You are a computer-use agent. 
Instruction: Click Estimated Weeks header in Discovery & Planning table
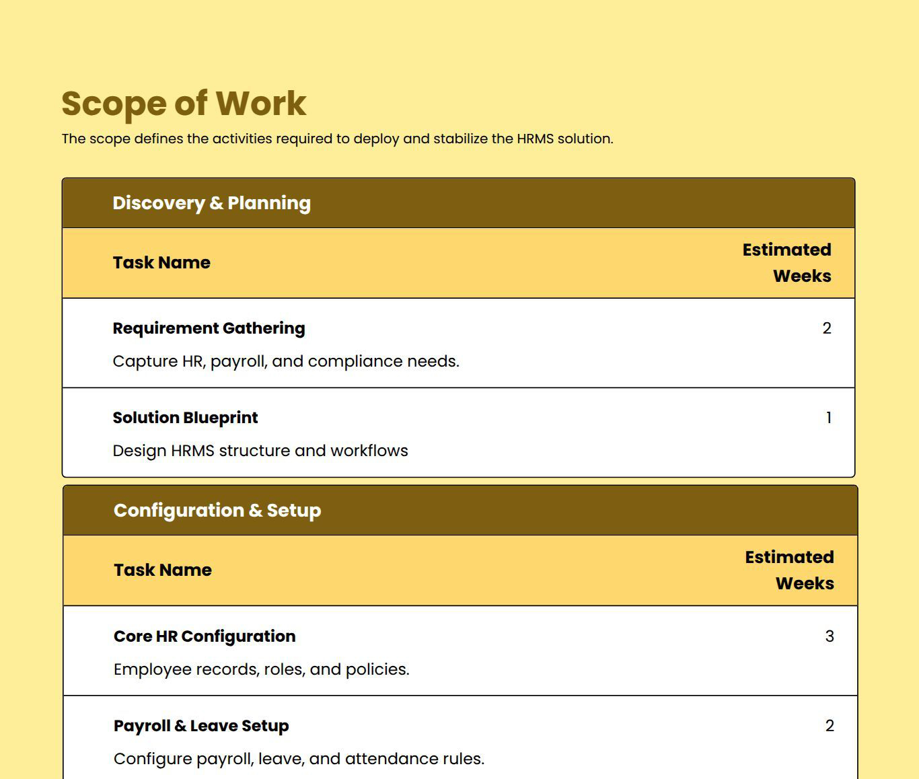[786, 263]
